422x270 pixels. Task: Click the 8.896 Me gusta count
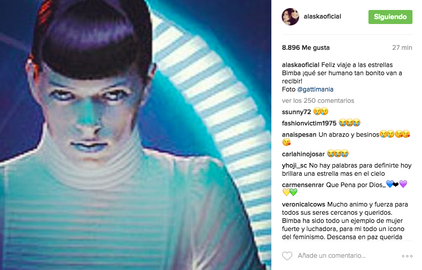tap(305, 48)
